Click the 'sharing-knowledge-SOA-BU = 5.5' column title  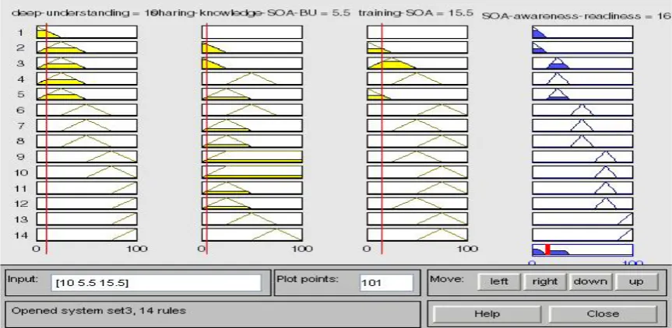click(253, 13)
